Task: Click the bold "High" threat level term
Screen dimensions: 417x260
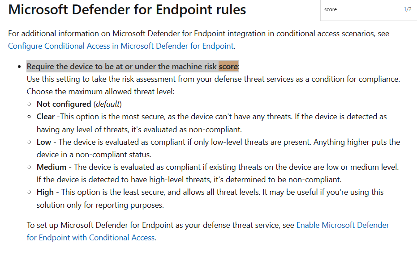Action: point(45,192)
